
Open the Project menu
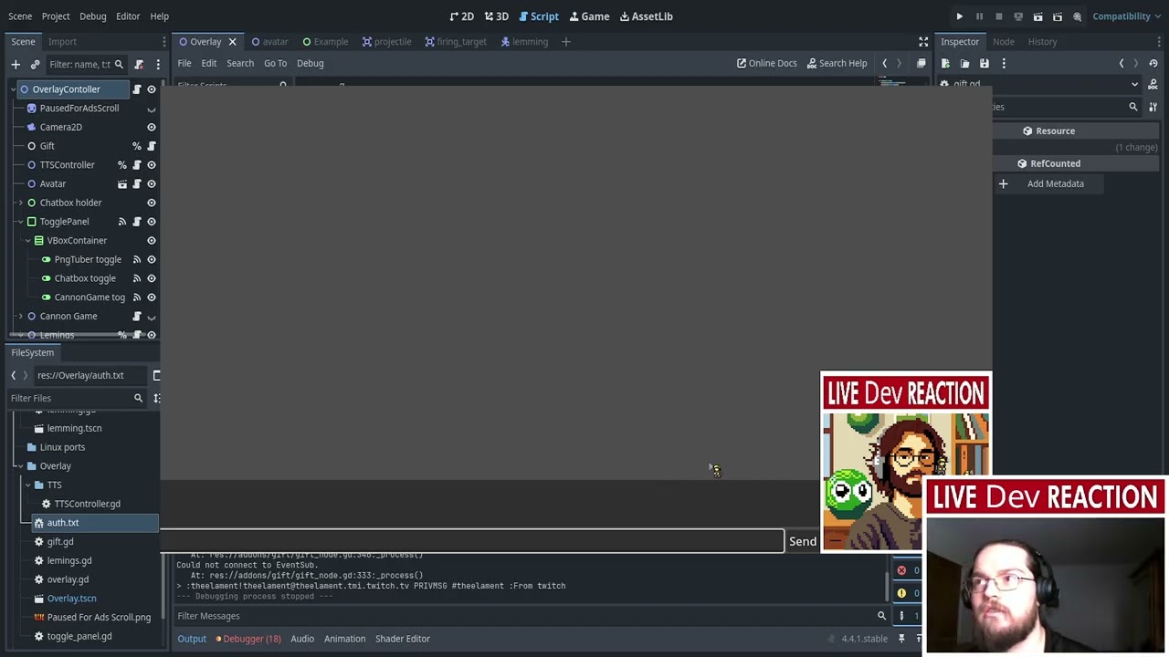(56, 16)
